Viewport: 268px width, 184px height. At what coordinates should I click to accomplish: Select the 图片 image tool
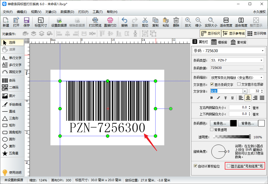[12, 96]
